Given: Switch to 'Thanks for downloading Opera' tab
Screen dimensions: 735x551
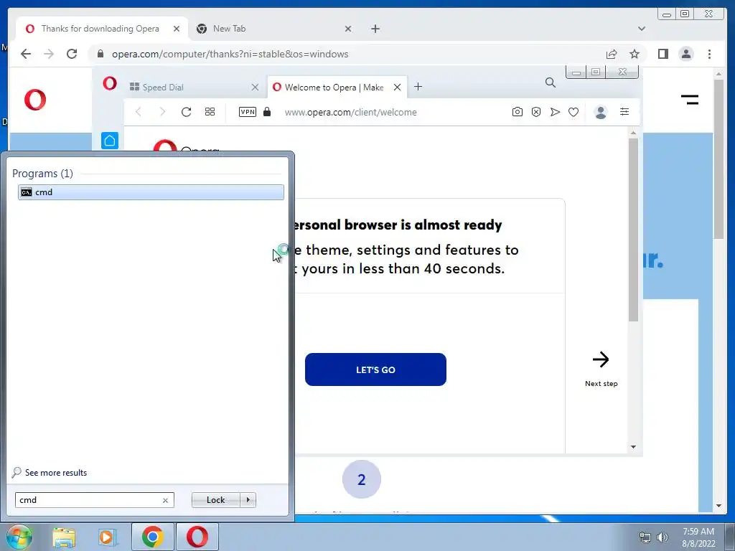Looking at the screenshot, I should coord(102,29).
